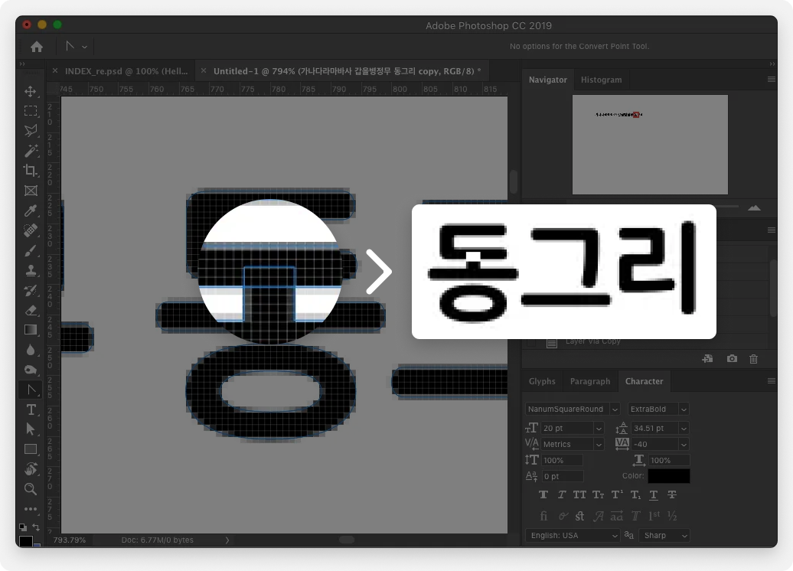793x571 pixels.
Task: Select the Eyedropper tool
Action: (31, 210)
